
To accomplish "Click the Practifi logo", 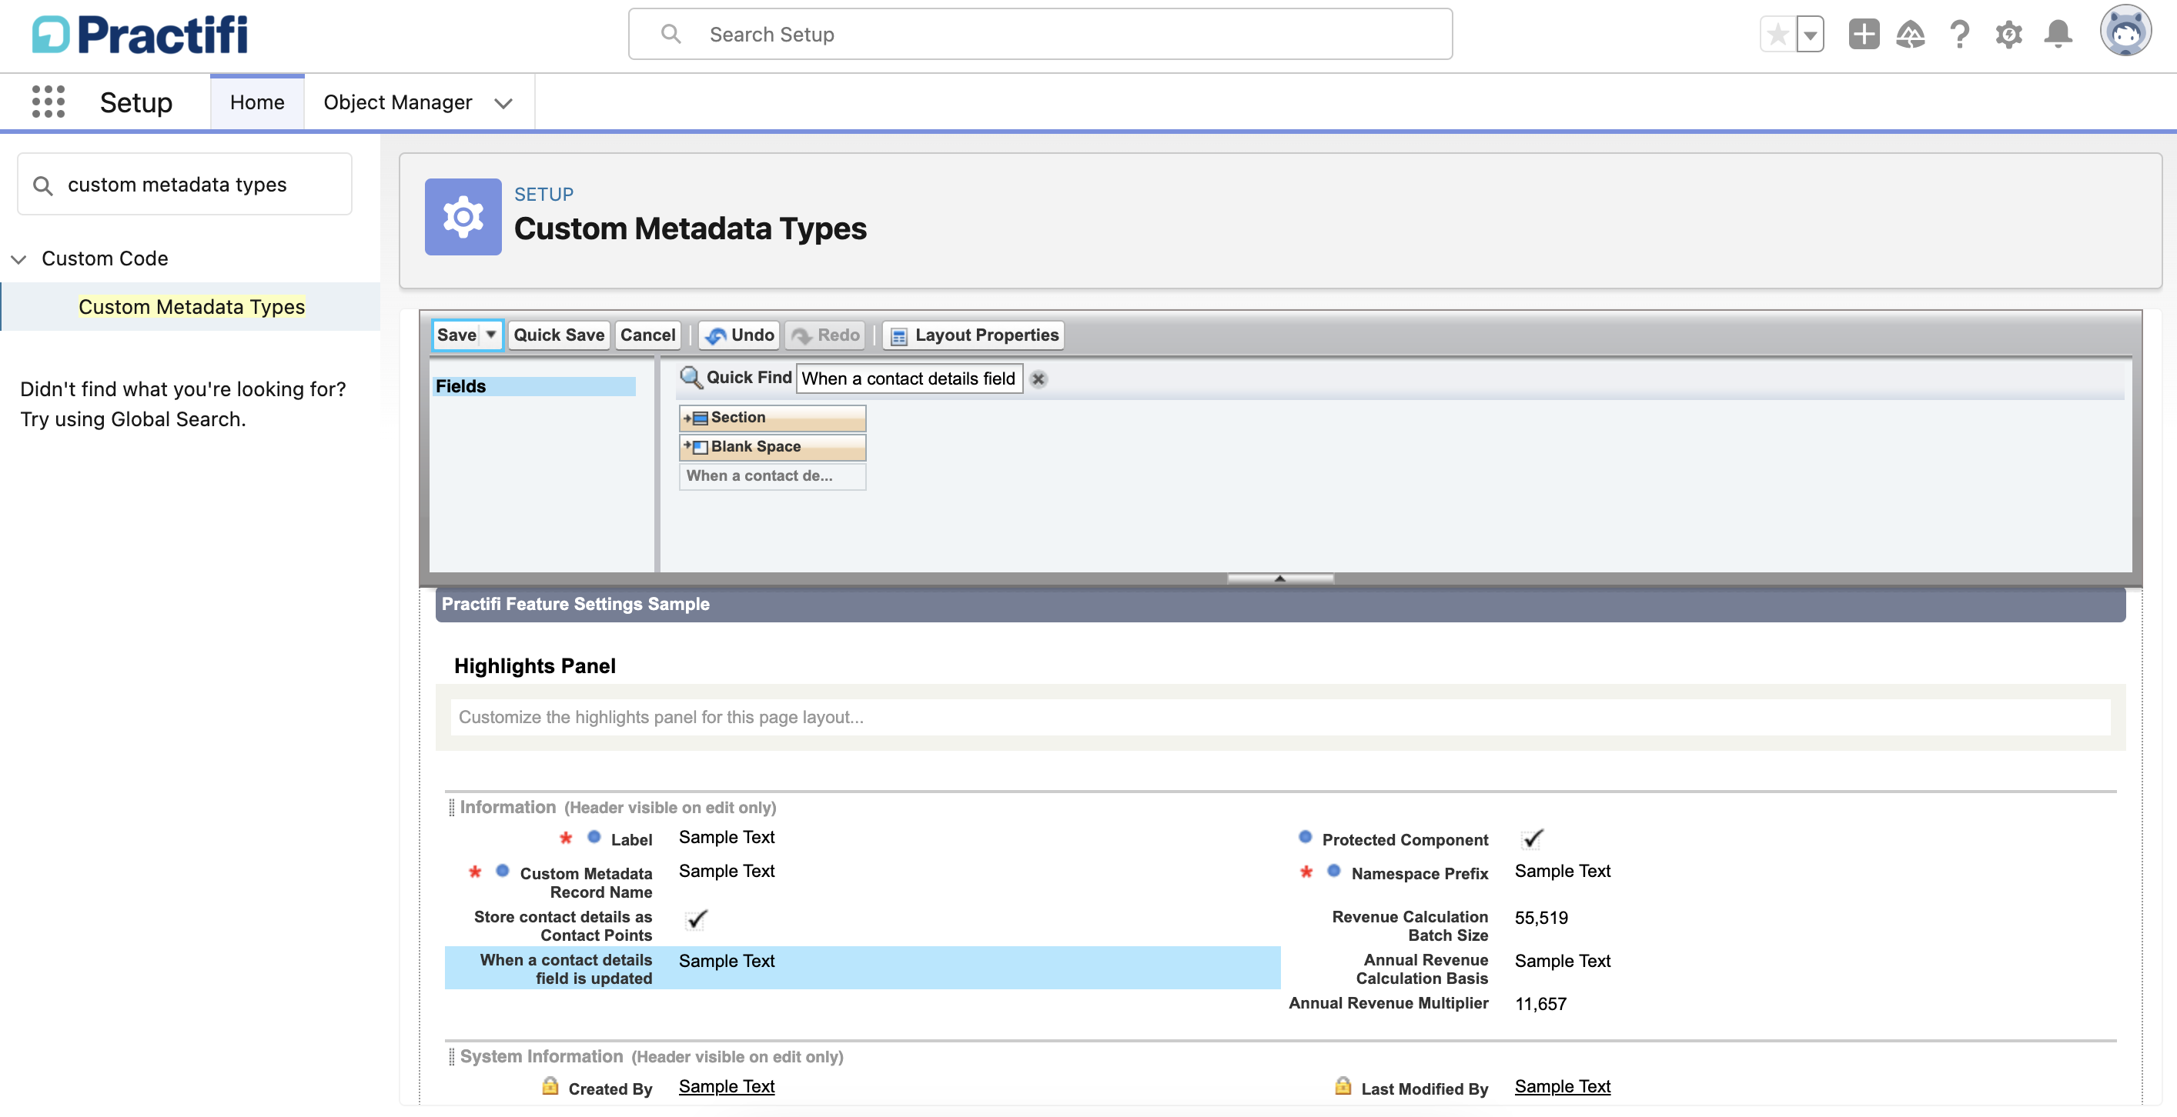I will pyautogui.click(x=140, y=35).
